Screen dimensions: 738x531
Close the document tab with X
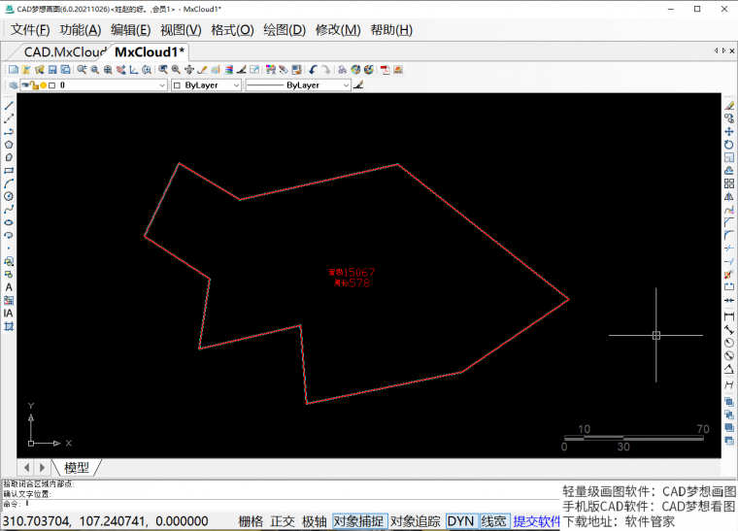tap(732, 50)
